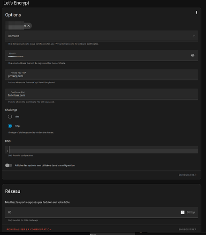
Task: Click ENREGISTRER in the Options card
Action: (187, 175)
